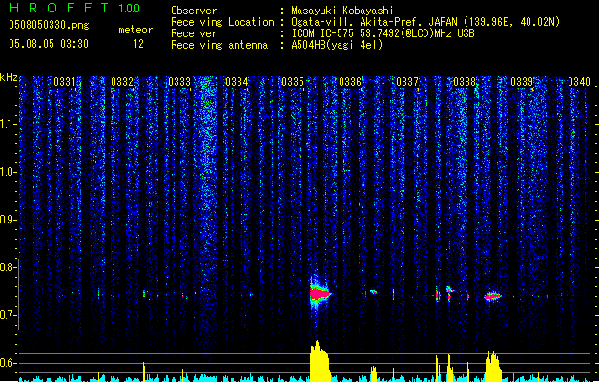Image resolution: width=600 pixels, height=382 pixels.
Task: Click the meteor label
Action: (x=135, y=30)
